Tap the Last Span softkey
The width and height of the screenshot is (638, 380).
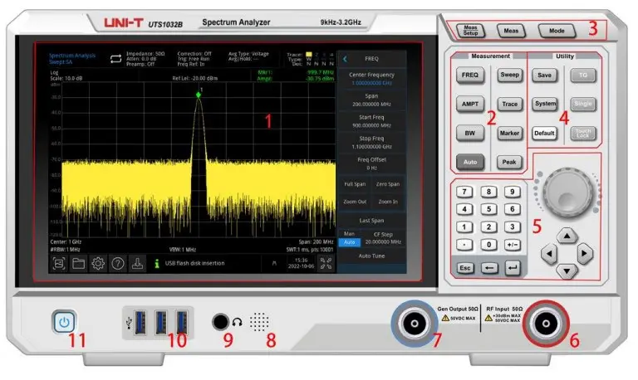[x=371, y=220]
